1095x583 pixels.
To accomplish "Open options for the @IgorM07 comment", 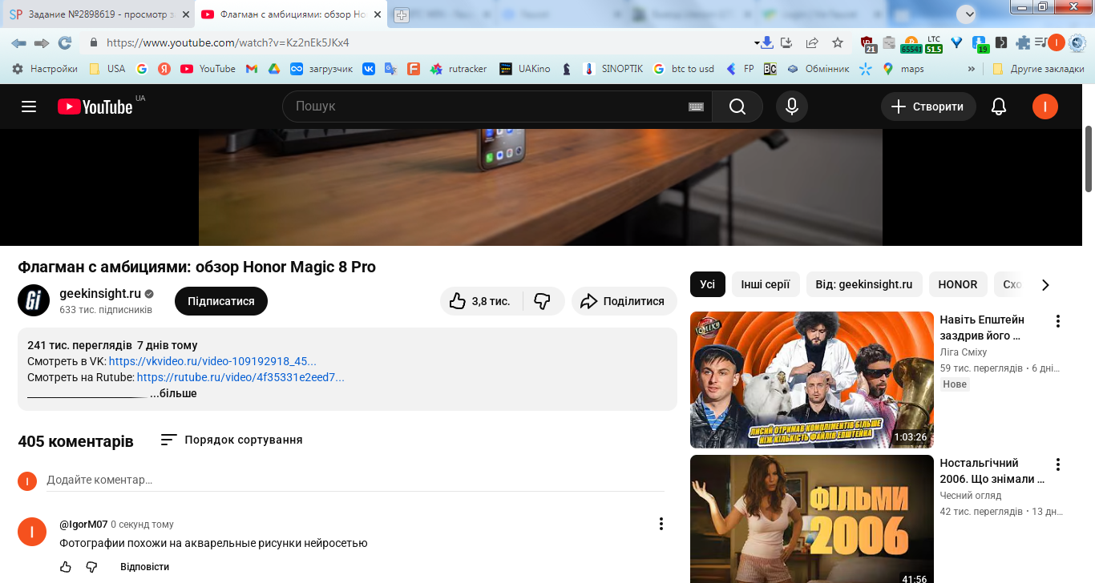I will coord(661,524).
